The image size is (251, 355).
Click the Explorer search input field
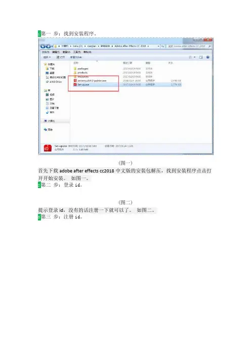189,46
